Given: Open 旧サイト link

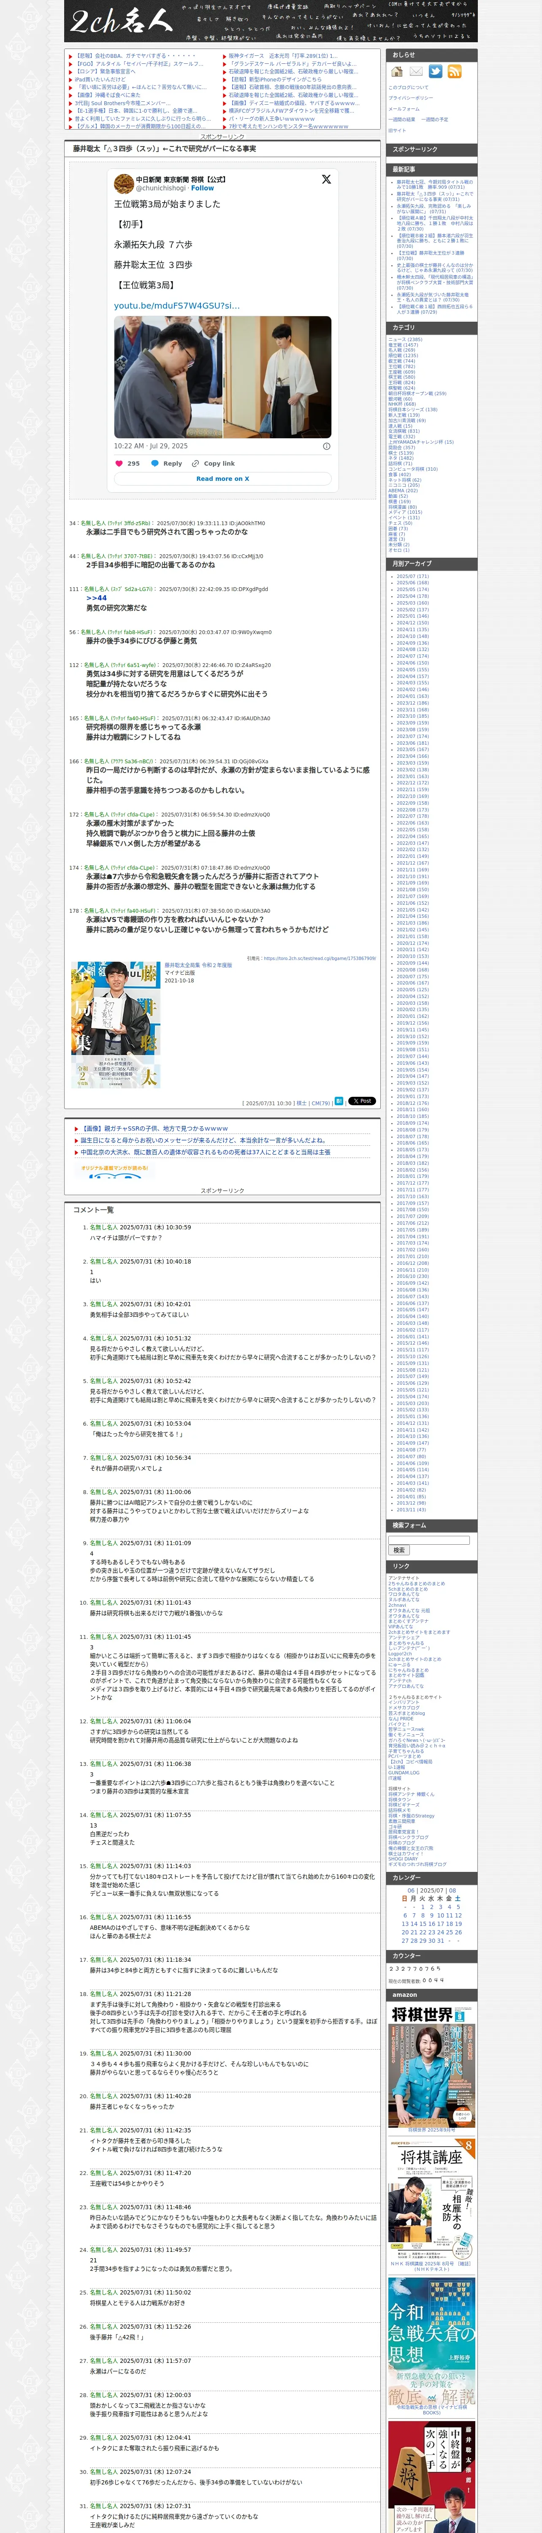Looking at the screenshot, I should (397, 131).
